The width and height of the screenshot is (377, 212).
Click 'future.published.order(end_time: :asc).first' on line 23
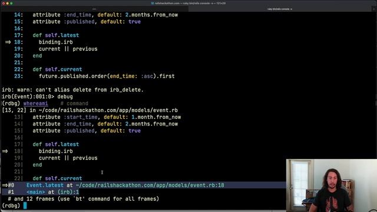107,76
